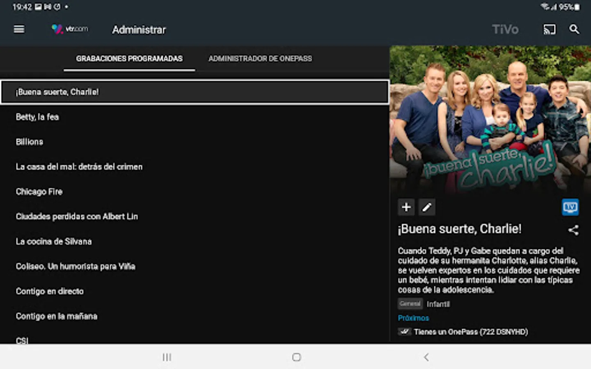The height and width of the screenshot is (369, 591).
Task: Tap the Infantil genre label
Action: pos(438,304)
